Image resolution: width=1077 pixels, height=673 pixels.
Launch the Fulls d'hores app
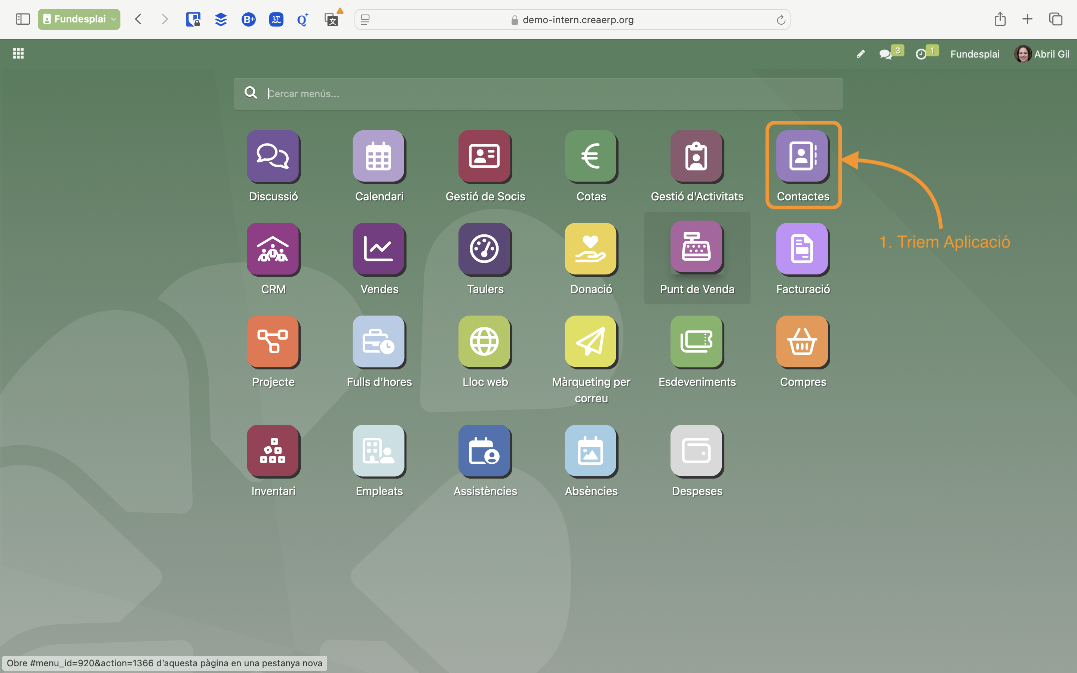(x=378, y=341)
